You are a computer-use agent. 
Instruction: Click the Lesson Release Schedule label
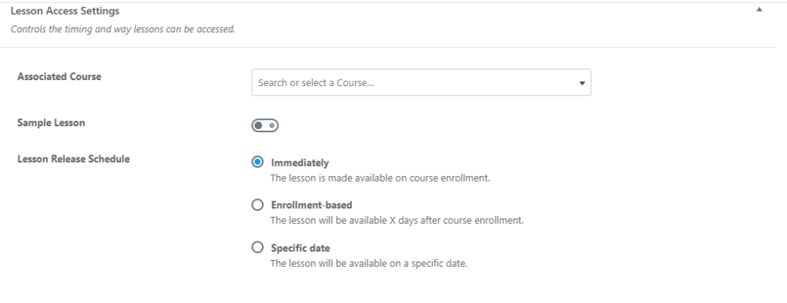click(73, 158)
